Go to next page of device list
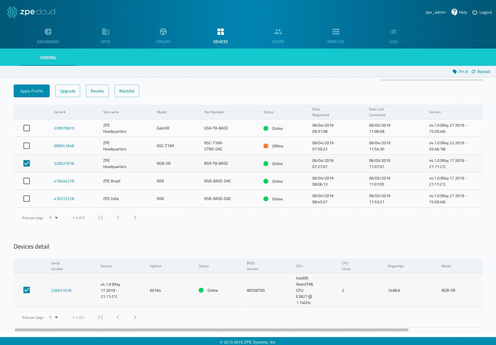Image resolution: width=496 pixels, height=345 pixels. tap(135, 218)
